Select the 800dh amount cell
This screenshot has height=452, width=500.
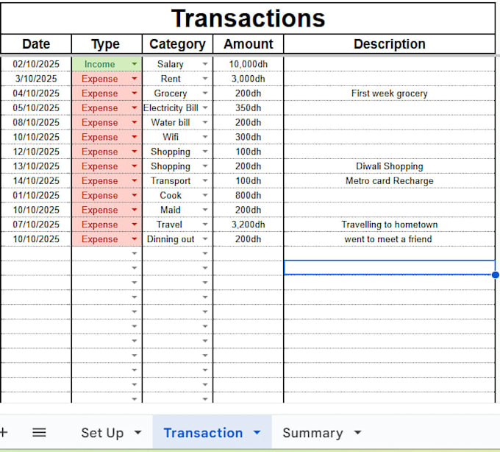coord(248,195)
